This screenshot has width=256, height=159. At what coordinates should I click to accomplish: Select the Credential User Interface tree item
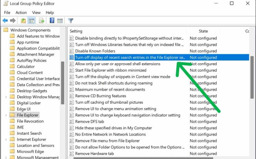point(38,78)
